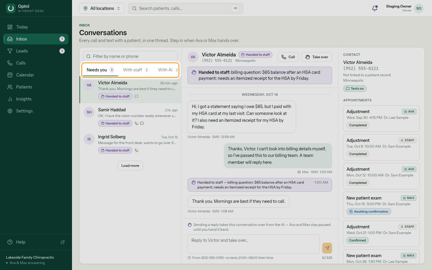Screen dimensions: 432x270
Task: Open Patients in sidebar
Action: (36, 87)
